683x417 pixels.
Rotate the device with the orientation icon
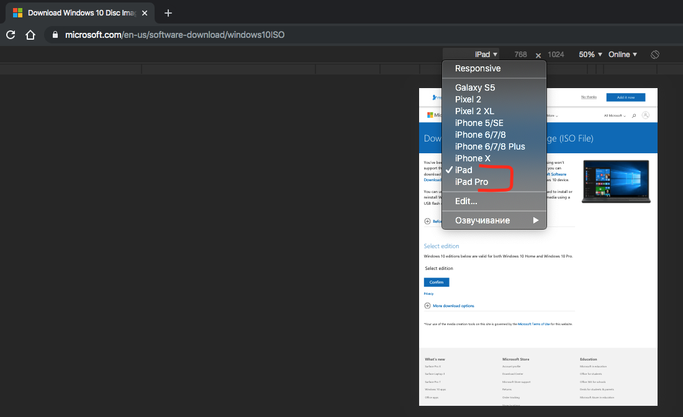pos(654,55)
